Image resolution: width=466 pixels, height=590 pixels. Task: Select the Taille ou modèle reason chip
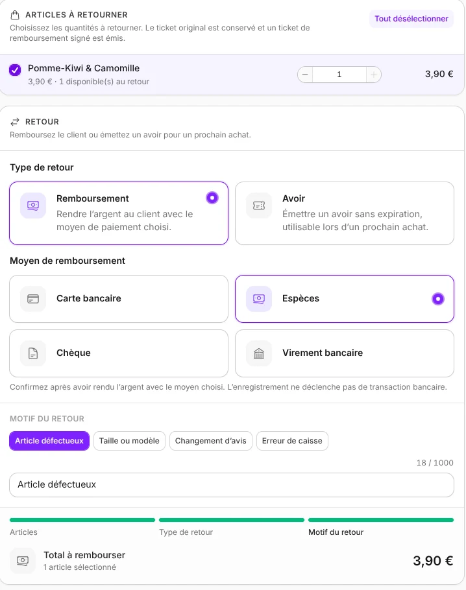click(129, 441)
